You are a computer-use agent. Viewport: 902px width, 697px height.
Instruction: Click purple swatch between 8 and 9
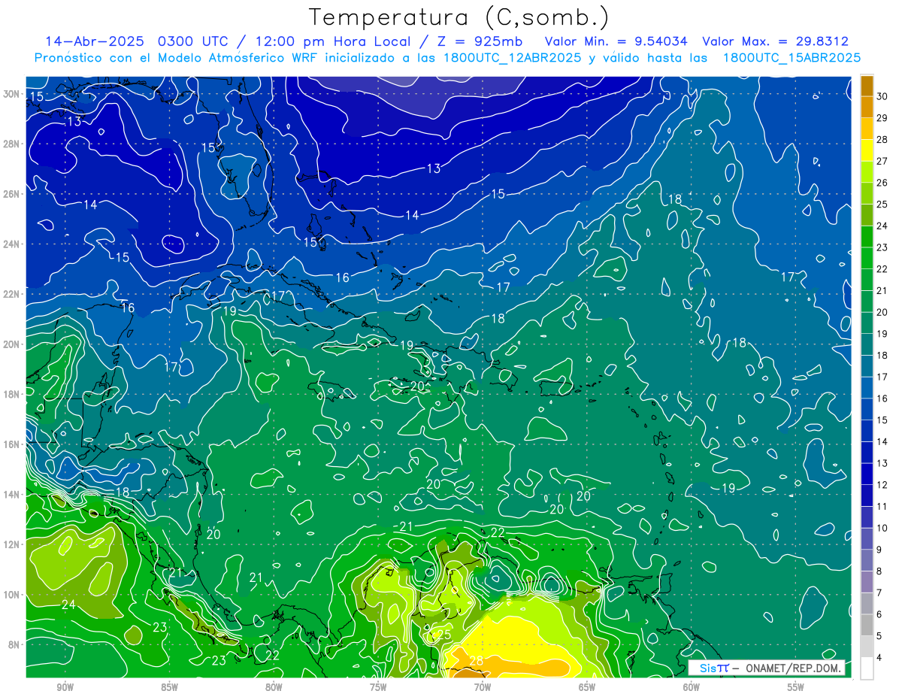pos(867,561)
